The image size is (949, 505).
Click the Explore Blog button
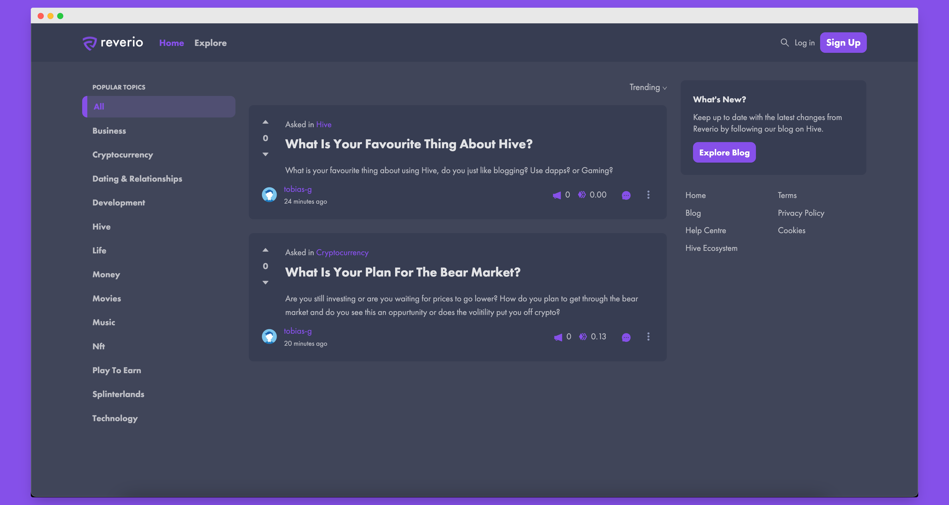click(x=724, y=152)
